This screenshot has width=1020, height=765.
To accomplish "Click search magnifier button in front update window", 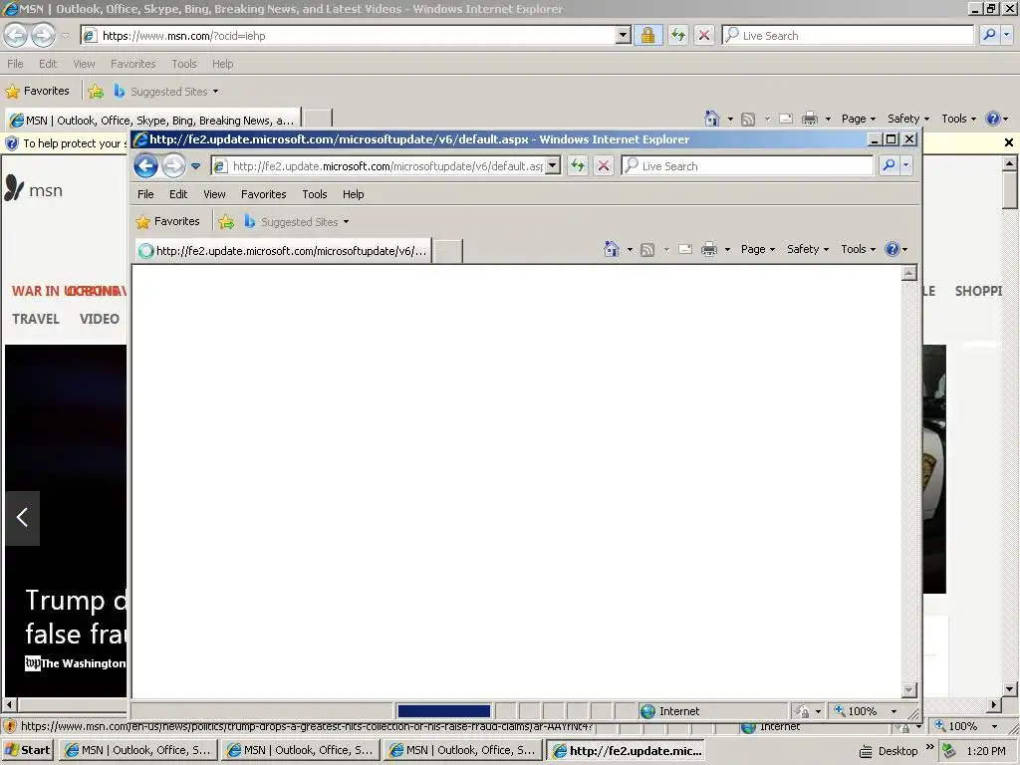I will 889,166.
